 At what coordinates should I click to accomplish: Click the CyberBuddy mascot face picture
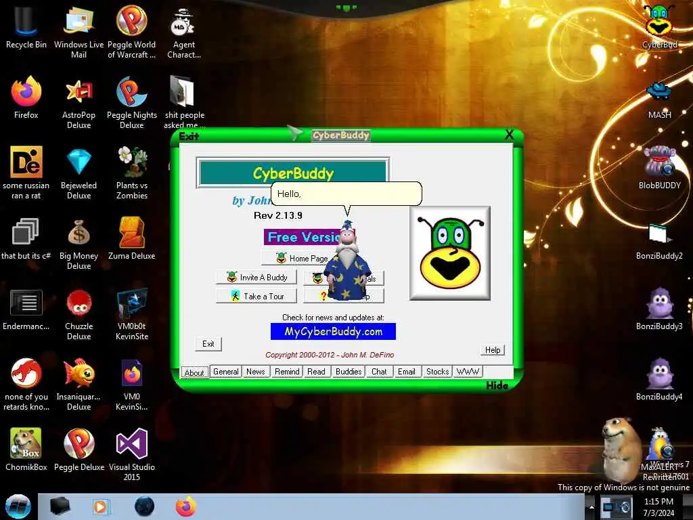(x=450, y=253)
